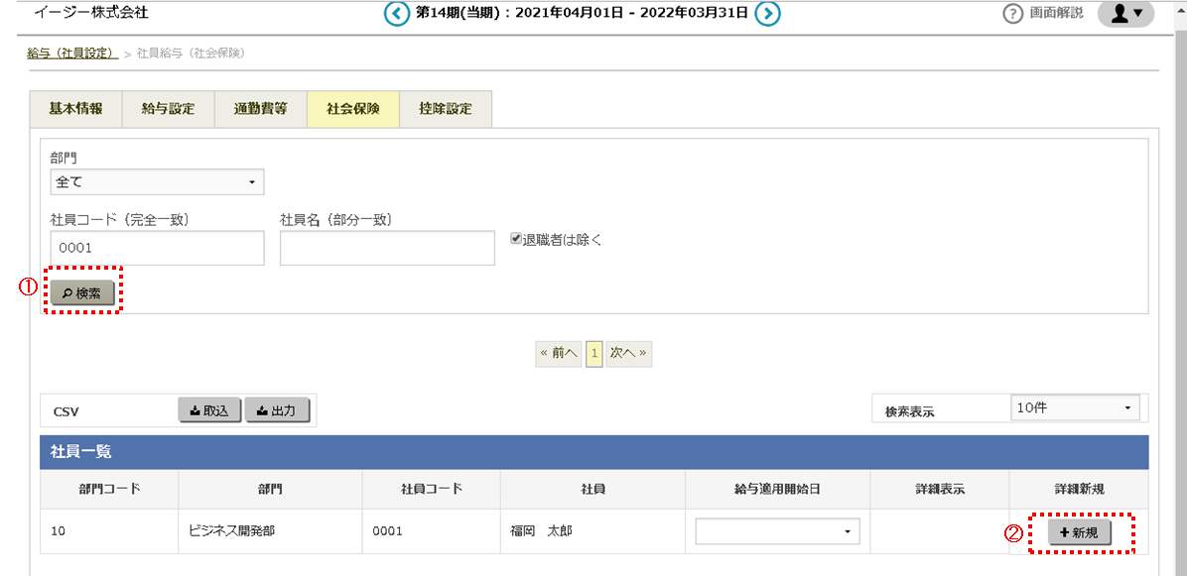Image resolution: width=1187 pixels, height=576 pixels.
Task: Go to the next fiscal period arrow
Action: click(x=767, y=14)
